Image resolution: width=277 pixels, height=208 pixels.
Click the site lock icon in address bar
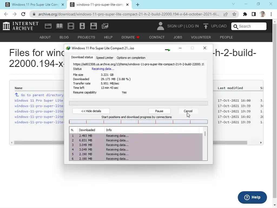pos(34,14)
